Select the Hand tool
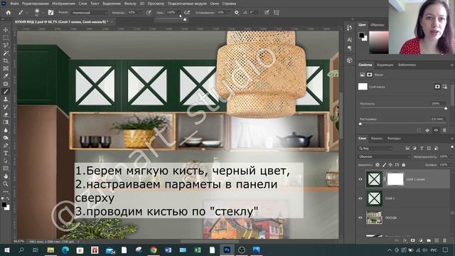This screenshot has height=256, width=455. pyautogui.click(x=6, y=176)
